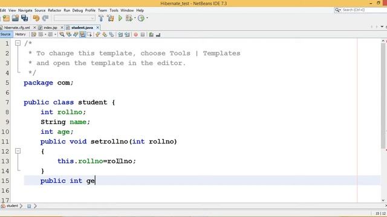Select the student.java tab
The height and width of the screenshot is (217, 387).
pos(82,28)
